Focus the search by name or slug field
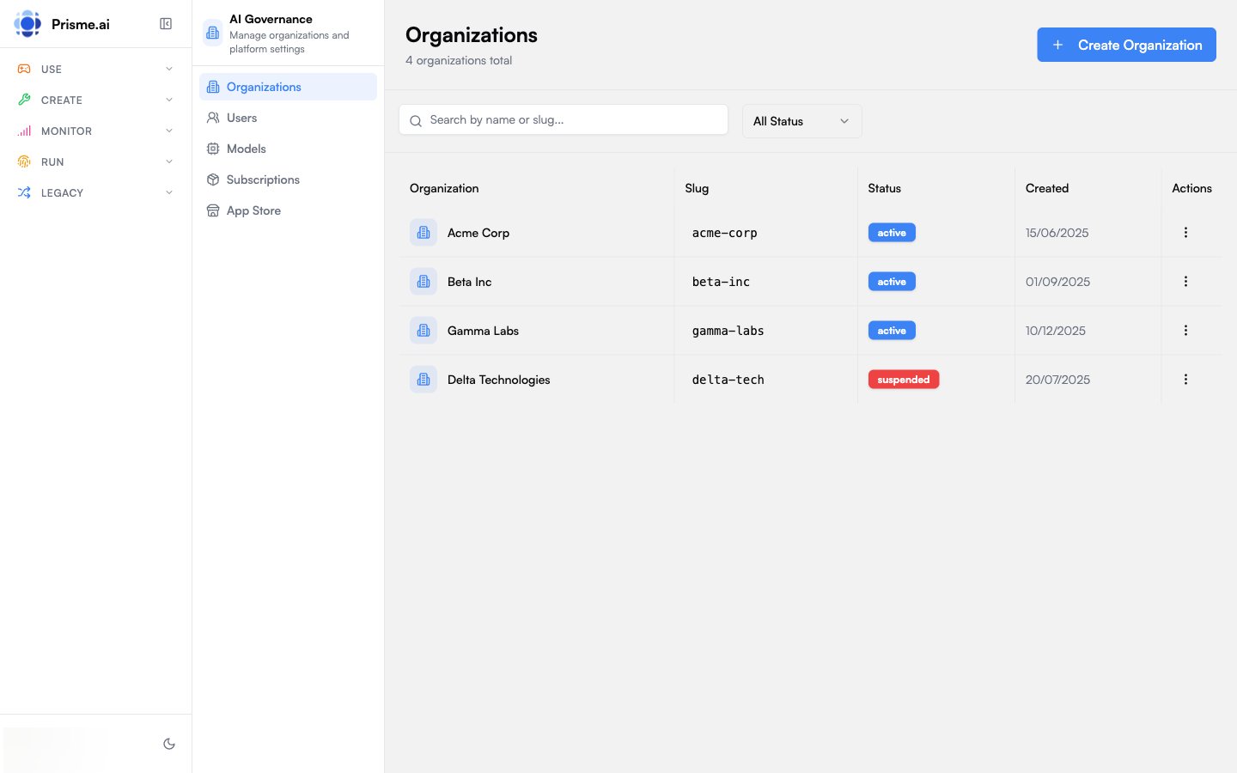1237x773 pixels. pyautogui.click(x=564, y=120)
